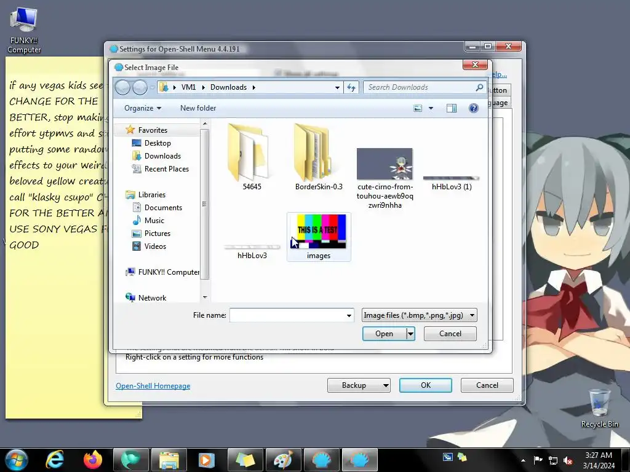Click VM1 in the address breadcrumb

(188, 87)
